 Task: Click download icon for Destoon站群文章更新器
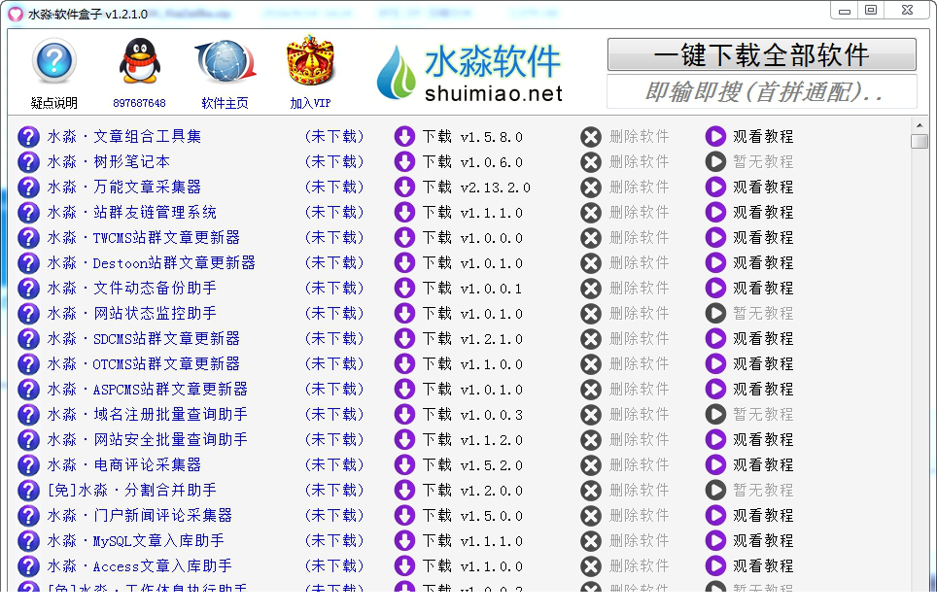404,262
